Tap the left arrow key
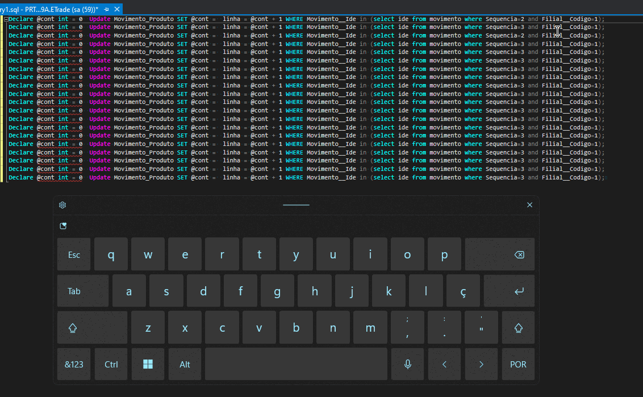Viewport: 643px width, 397px height. click(x=445, y=364)
